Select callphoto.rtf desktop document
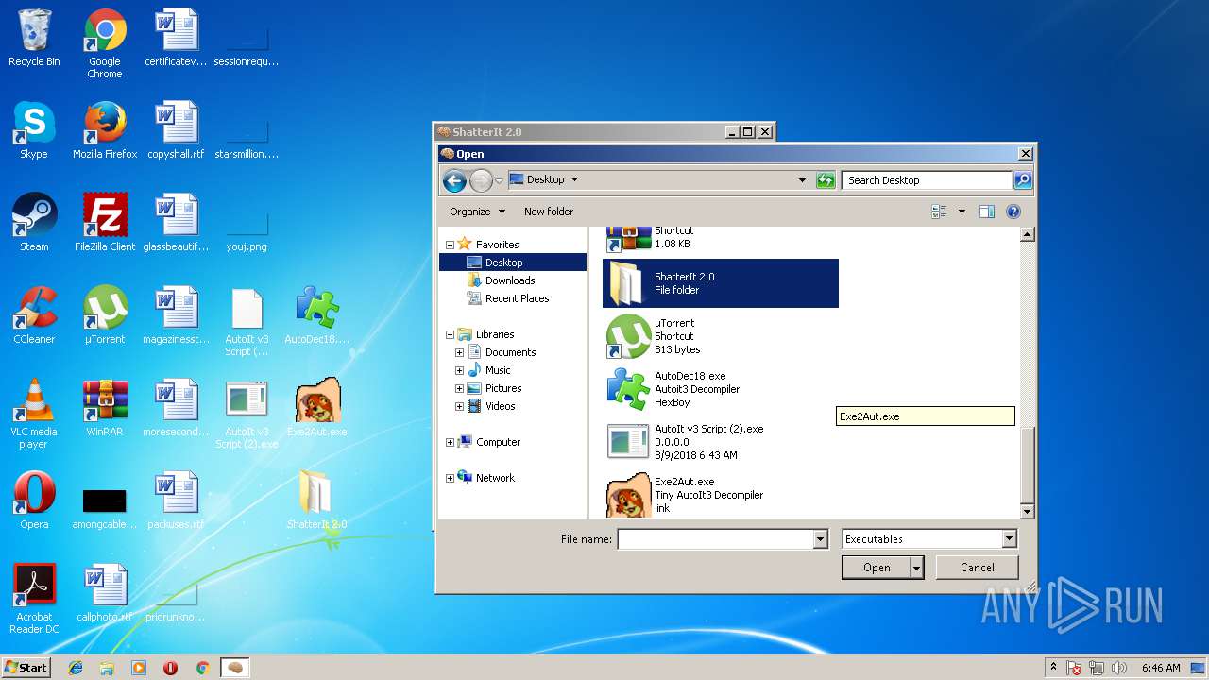Image resolution: width=1209 pixels, height=680 pixels. click(105, 594)
